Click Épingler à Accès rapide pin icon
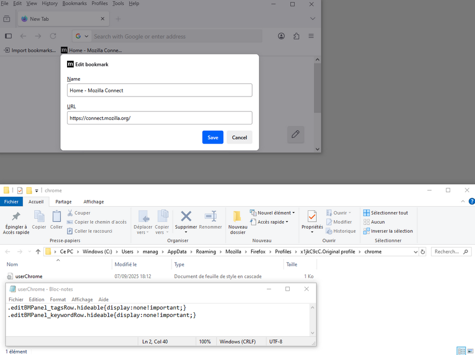Viewport: 475px width, 355px height. coord(16,216)
